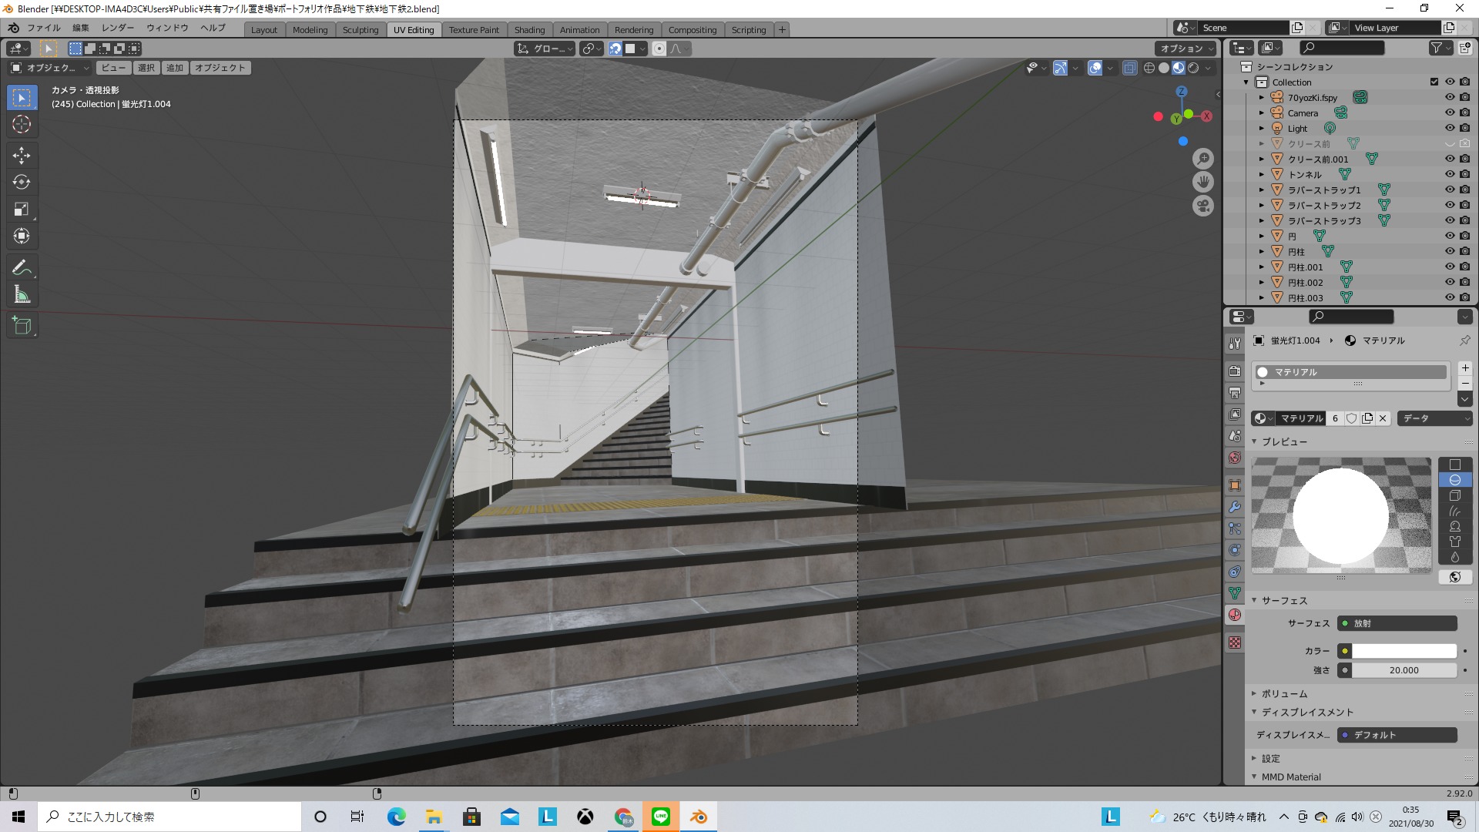
Task: Activate the Add Cube tool
Action: coord(22,326)
